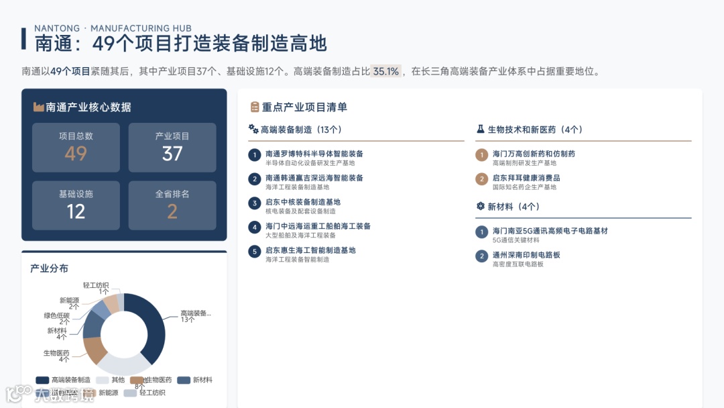
Task: Click project 启东拜耳健康消费品
Action: pyautogui.click(x=526, y=177)
